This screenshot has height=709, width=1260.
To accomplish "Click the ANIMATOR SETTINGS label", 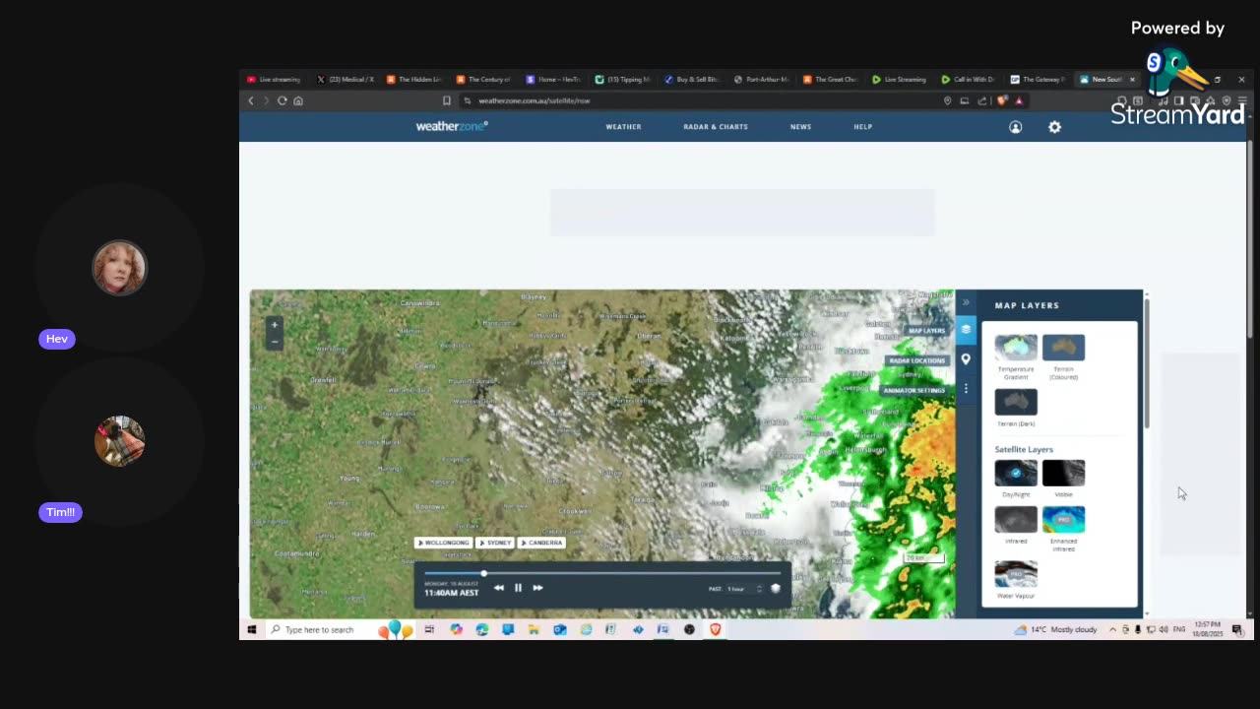I will point(913,390).
